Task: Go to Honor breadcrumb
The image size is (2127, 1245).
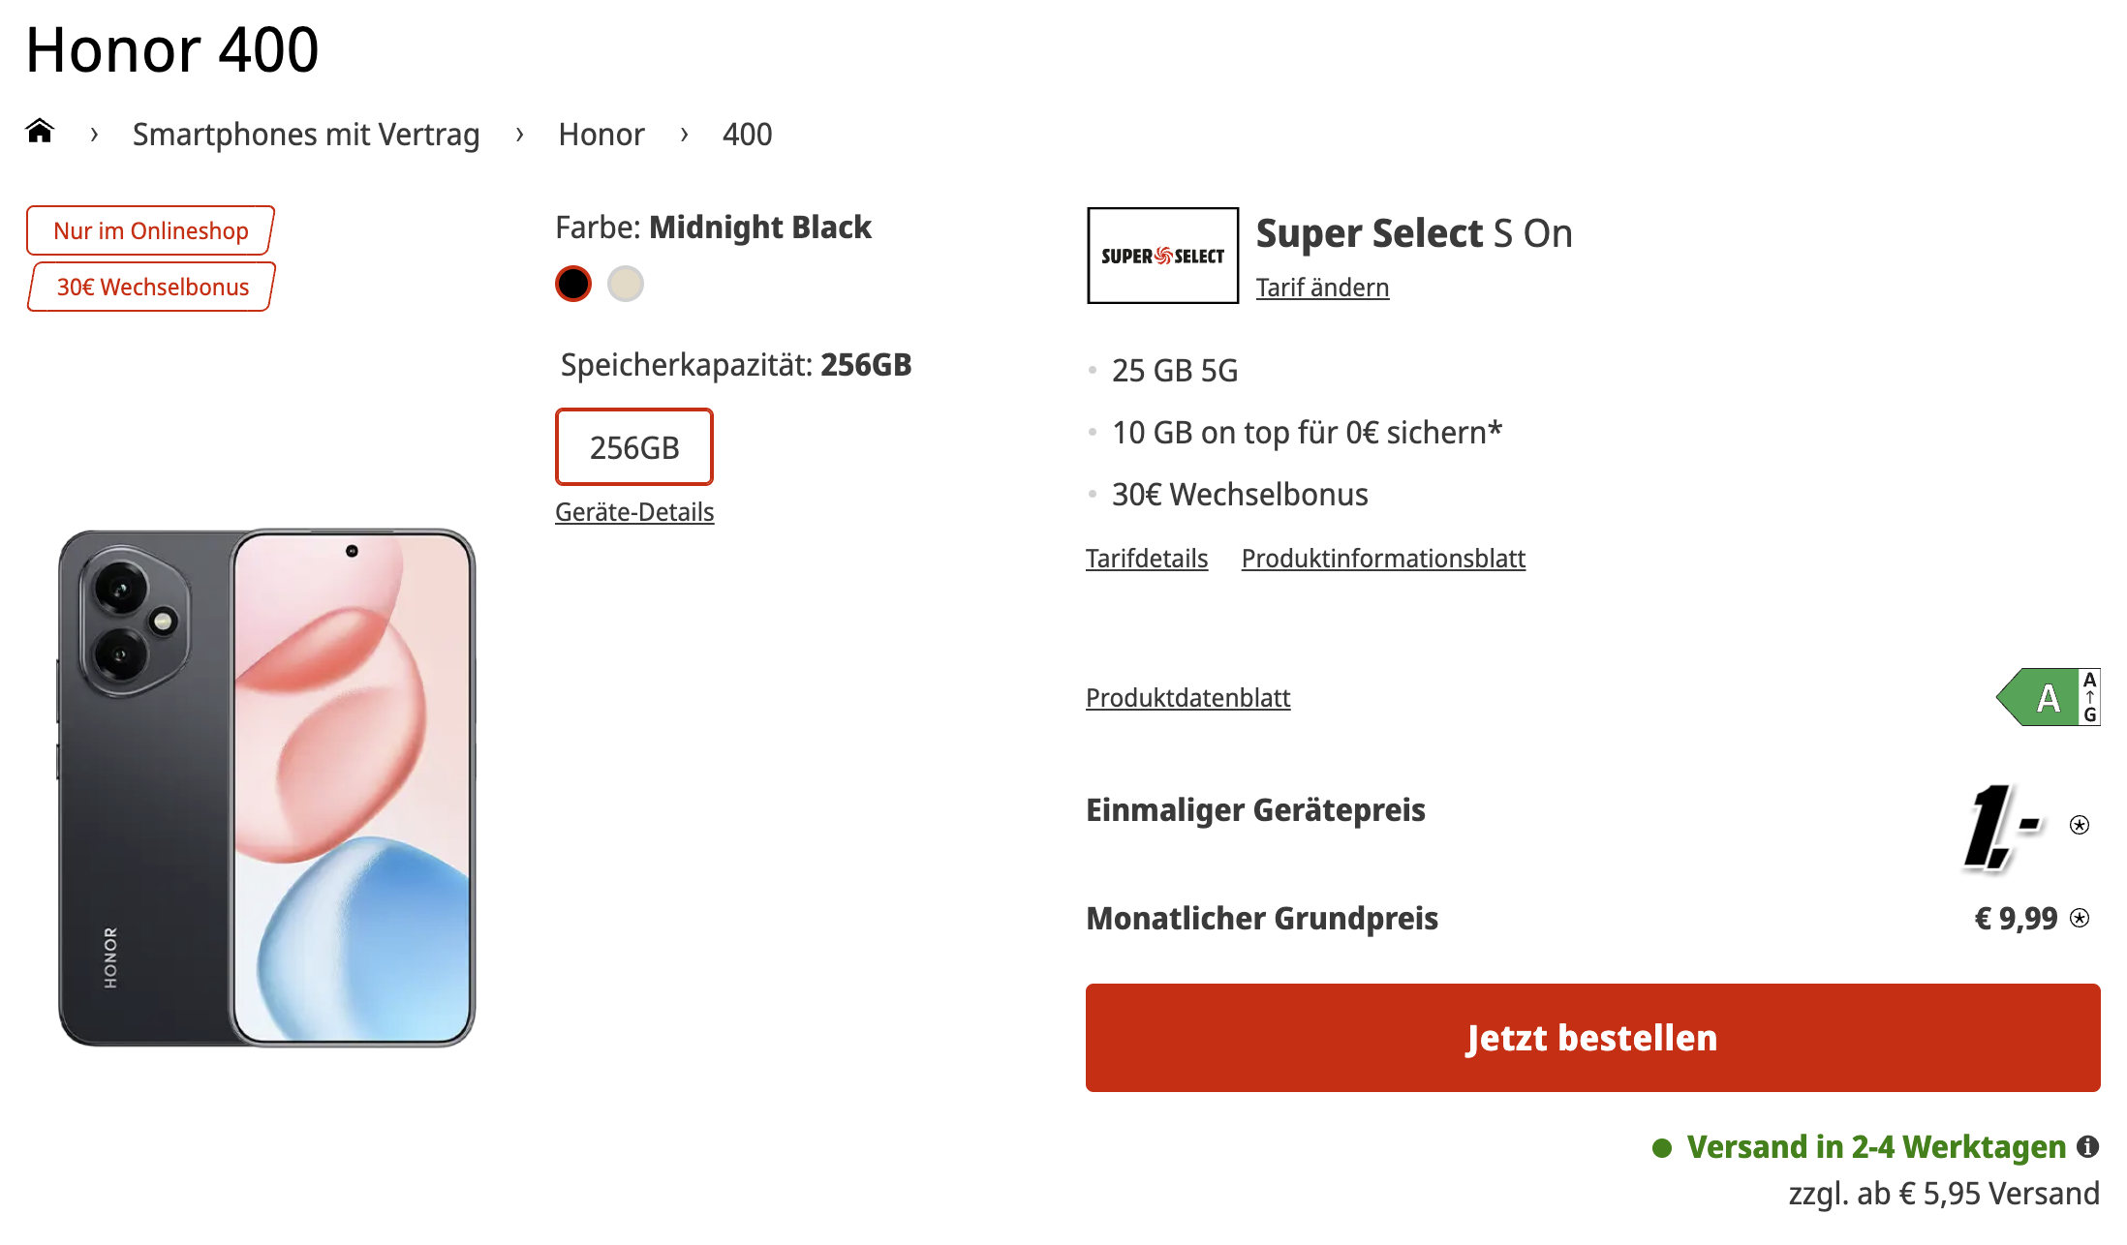Action: [601, 135]
